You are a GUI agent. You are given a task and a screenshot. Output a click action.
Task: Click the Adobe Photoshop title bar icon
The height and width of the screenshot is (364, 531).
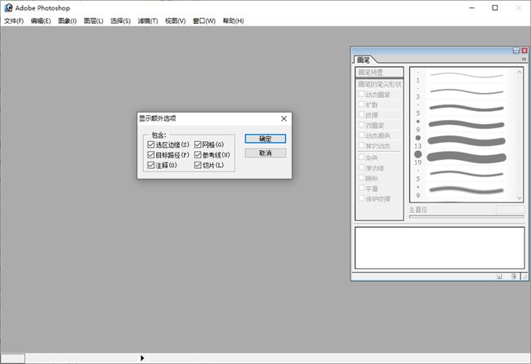tap(9, 8)
